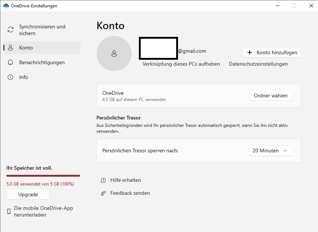Add another account with Konto hinzufügen
This screenshot has width=318, height=232.
tap(272, 52)
